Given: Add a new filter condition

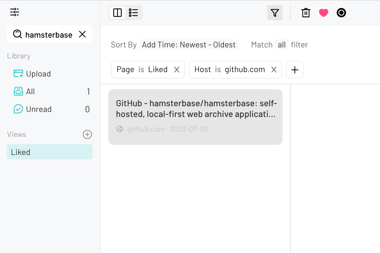Looking at the screenshot, I should (x=294, y=70).
